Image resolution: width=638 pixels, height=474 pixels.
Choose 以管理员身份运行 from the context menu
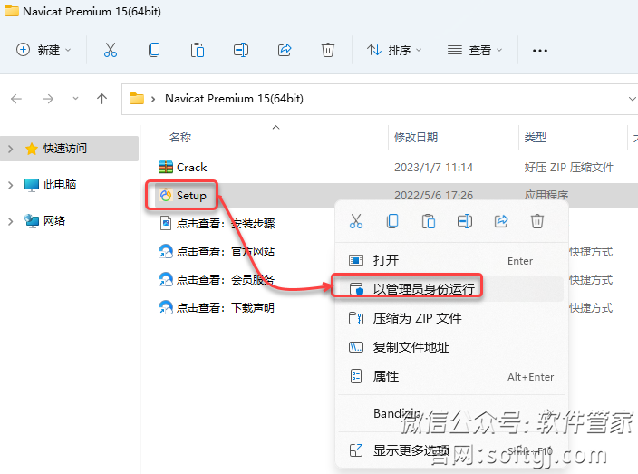pyautogui.click(x=450, y=289)
